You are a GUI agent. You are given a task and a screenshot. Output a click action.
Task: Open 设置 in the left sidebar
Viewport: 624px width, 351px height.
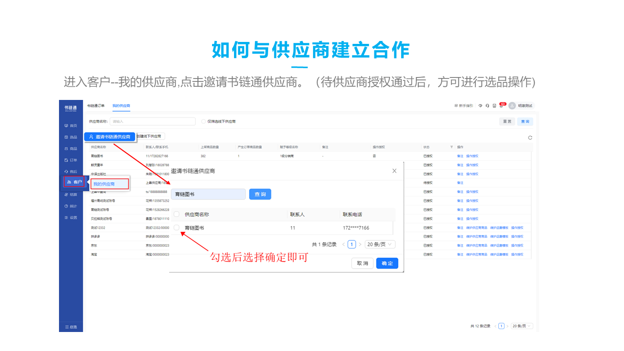click(x=71, y=217)
